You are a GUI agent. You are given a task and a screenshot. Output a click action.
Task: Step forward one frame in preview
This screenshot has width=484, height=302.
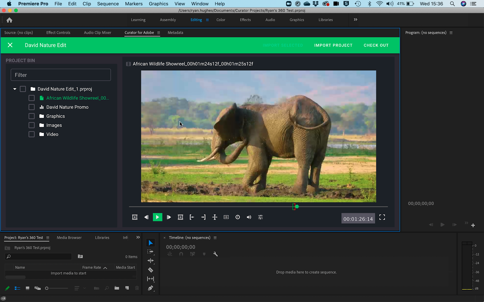[x=169, y=217]
